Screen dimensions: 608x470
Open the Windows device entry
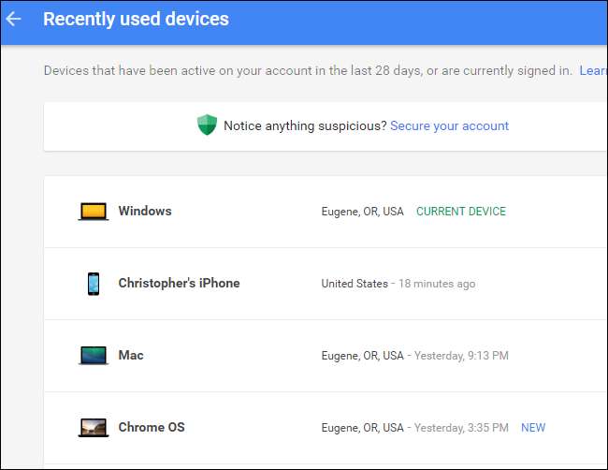[145, 212]
